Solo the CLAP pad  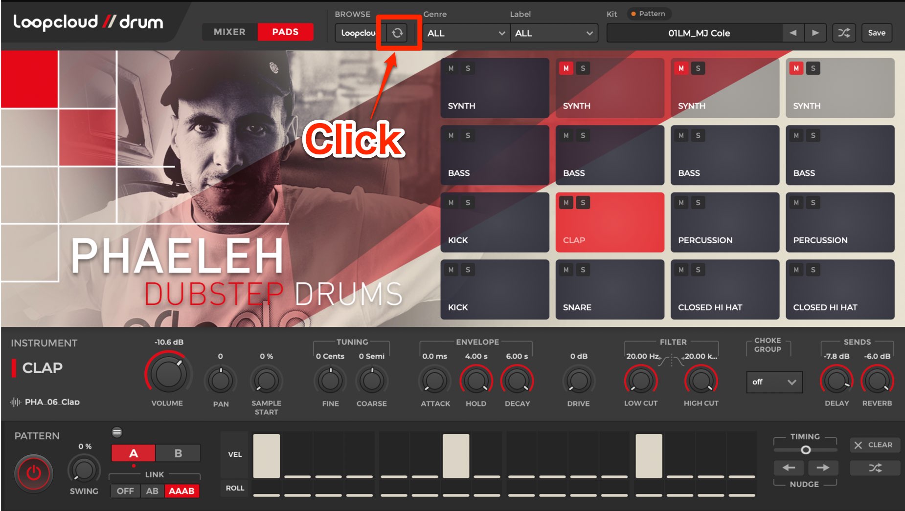click(x=583, y=202)
